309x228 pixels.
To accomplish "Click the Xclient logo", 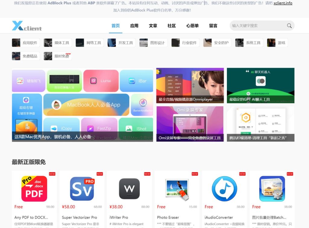I will tap(27, 26).
